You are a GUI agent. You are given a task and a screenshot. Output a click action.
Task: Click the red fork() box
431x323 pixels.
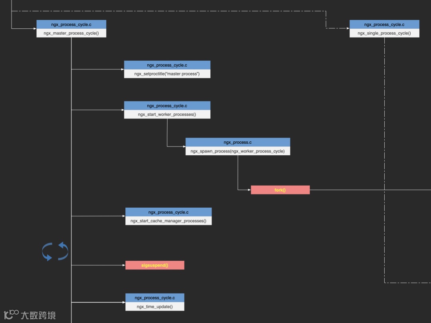(280, 190)
